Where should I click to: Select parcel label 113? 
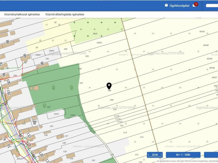[125, 133]
